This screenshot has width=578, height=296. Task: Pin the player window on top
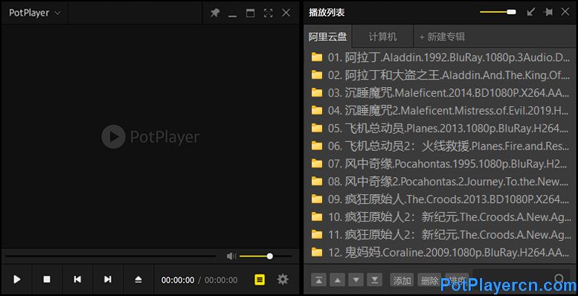(x=214, y=13)
